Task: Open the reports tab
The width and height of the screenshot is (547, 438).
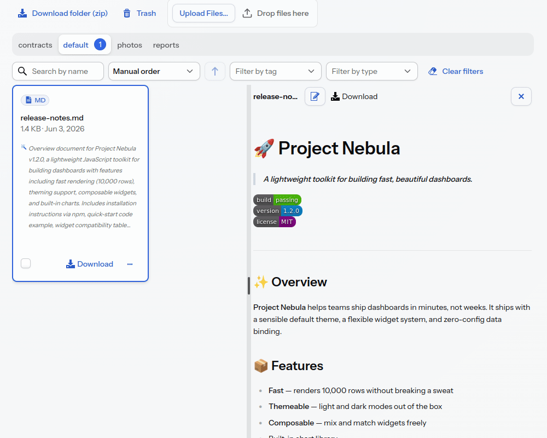Action: (x=166, y=45)
